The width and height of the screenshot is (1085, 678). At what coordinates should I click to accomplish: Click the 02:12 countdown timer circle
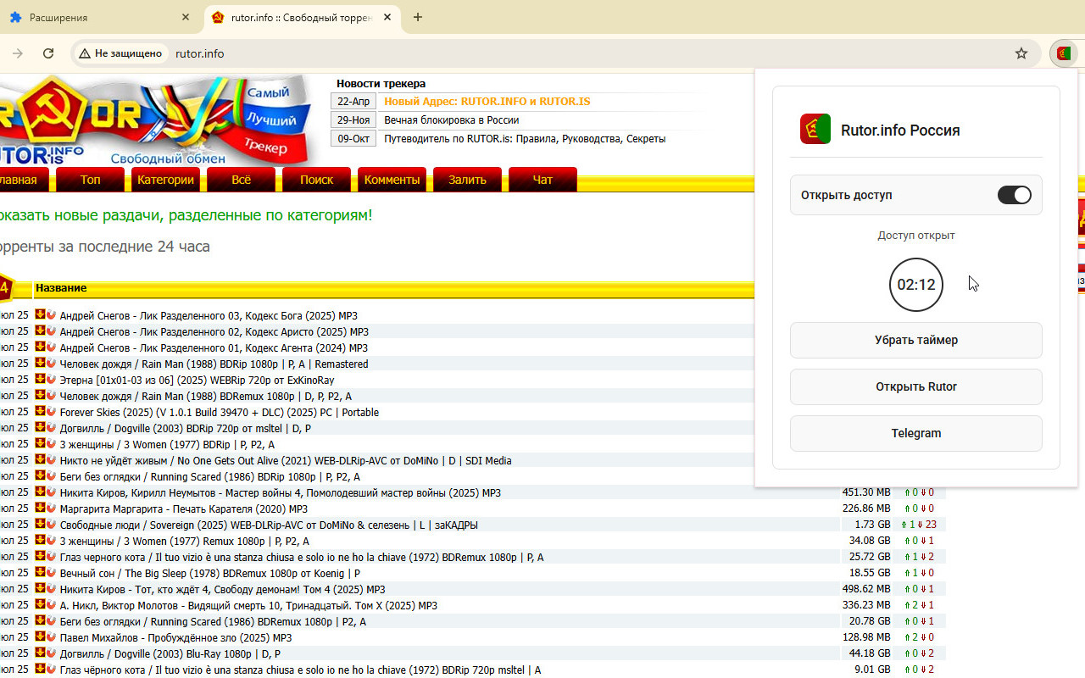tap(916, 284)
